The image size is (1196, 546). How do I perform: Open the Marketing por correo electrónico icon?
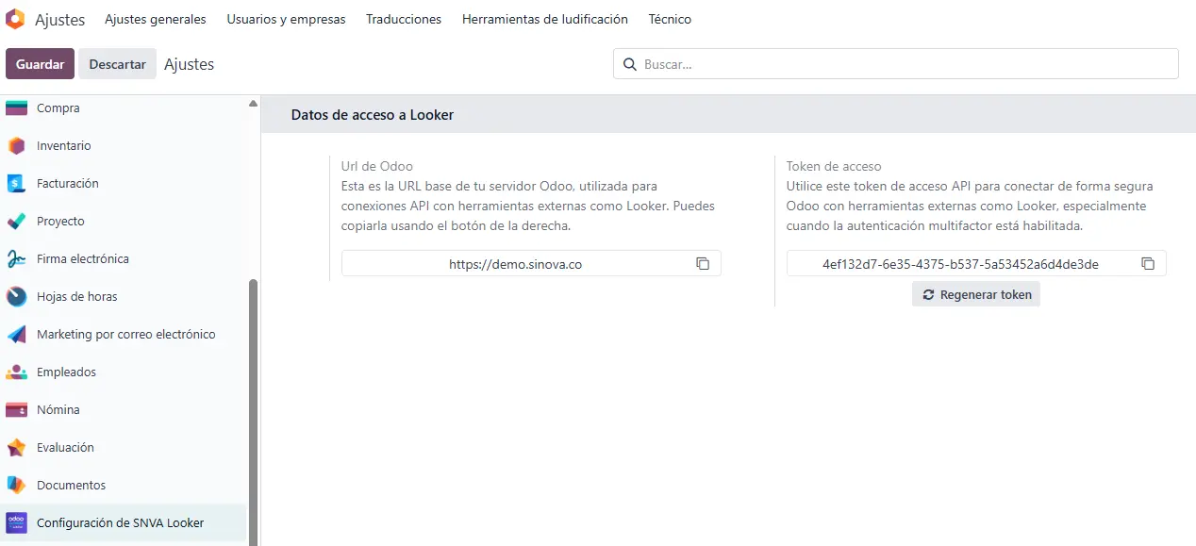click(x=16, y=335)
